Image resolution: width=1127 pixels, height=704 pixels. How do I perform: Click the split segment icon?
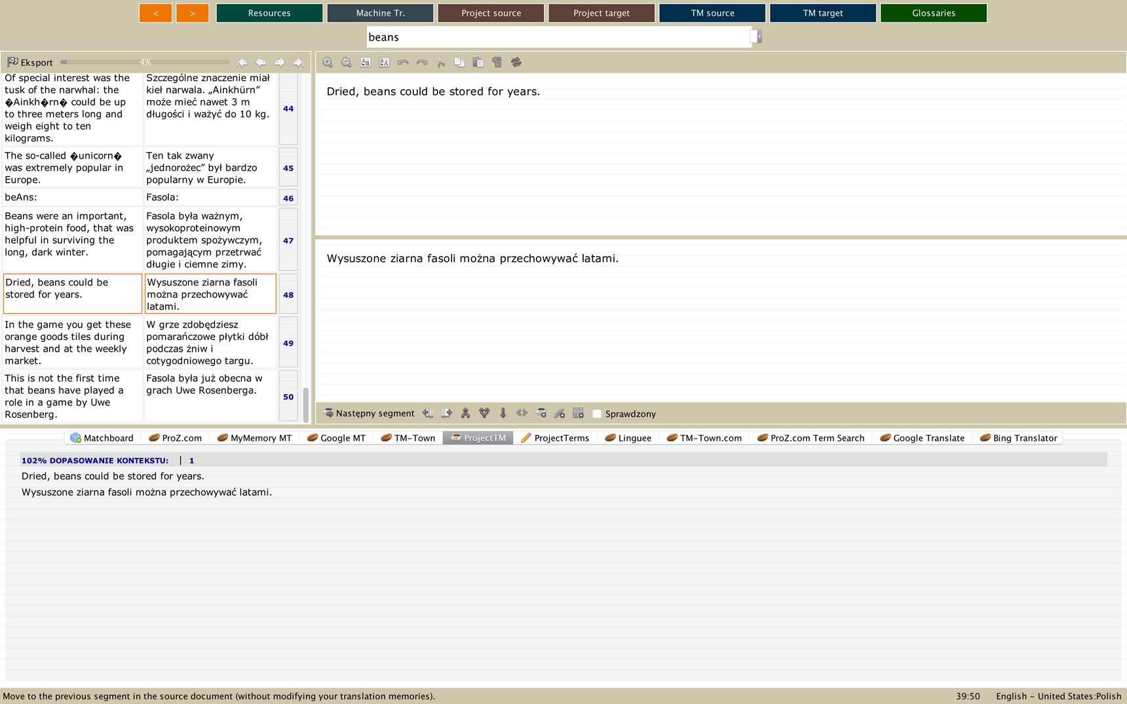pos(484,413)
